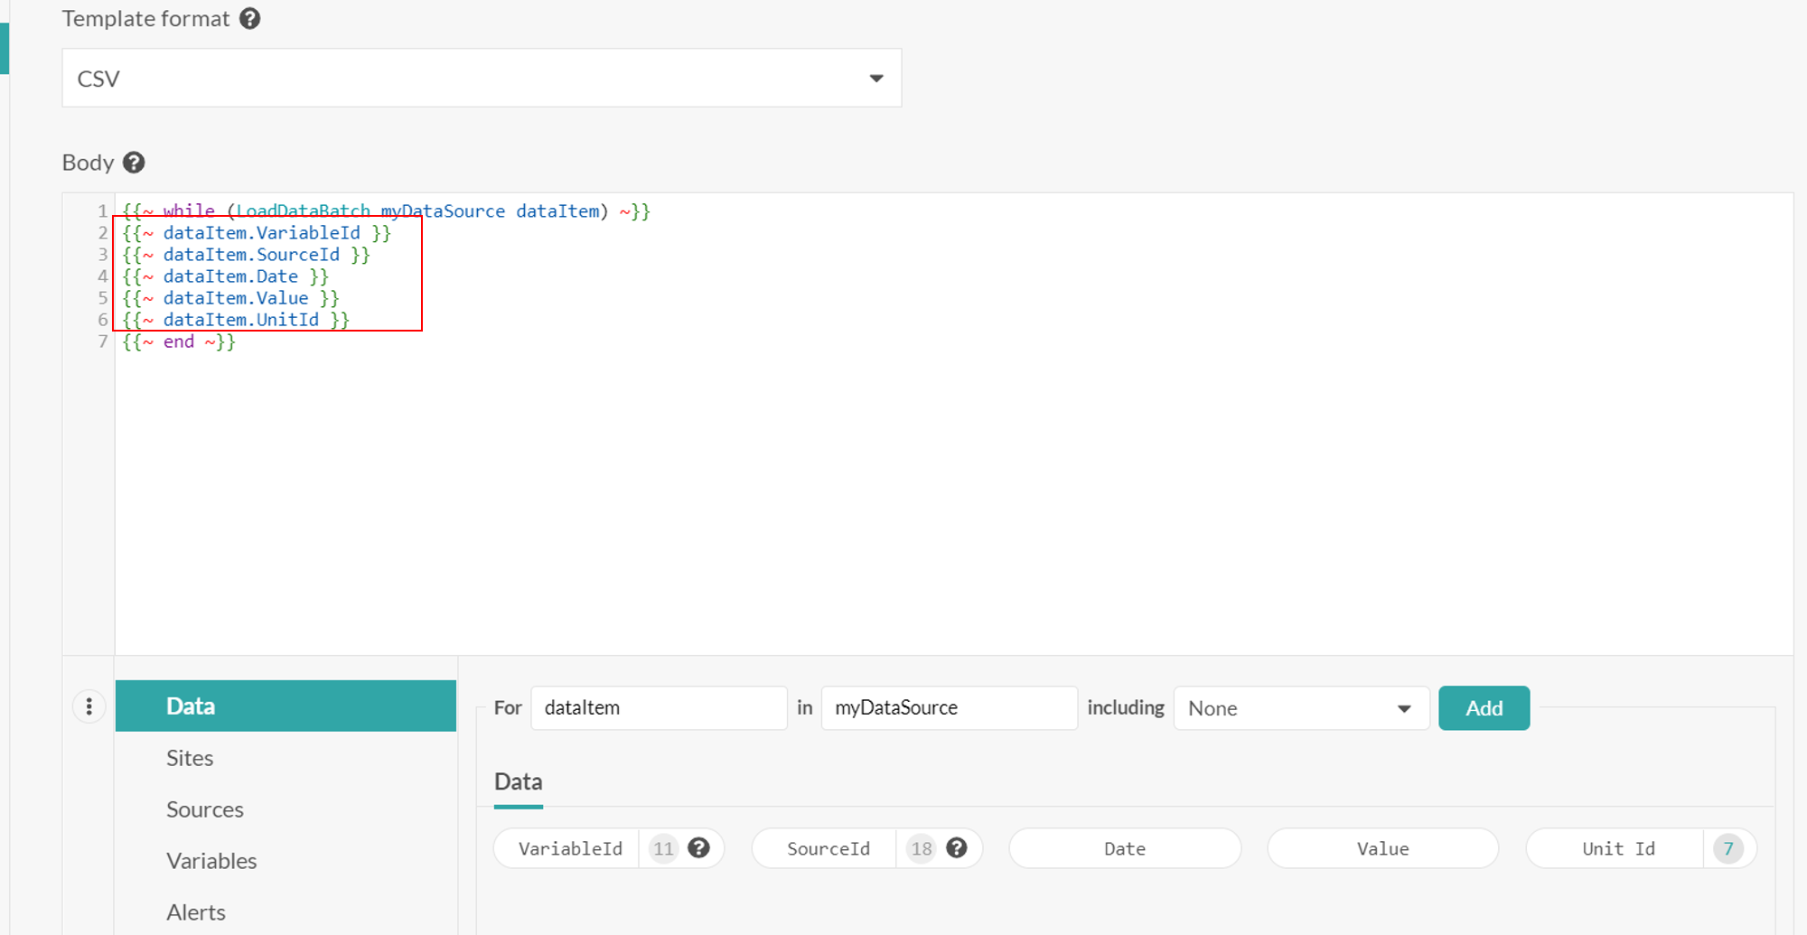Open the Body help icon
1807x935 pixels.
click(x=133, y=163)
